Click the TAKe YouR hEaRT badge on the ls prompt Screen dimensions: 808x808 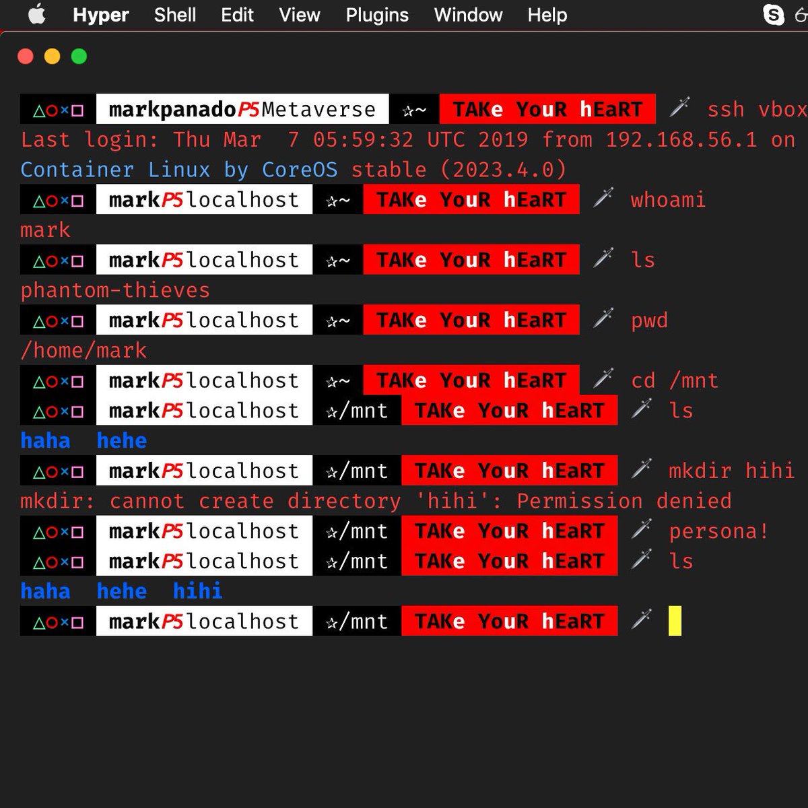tap(510, 410)
